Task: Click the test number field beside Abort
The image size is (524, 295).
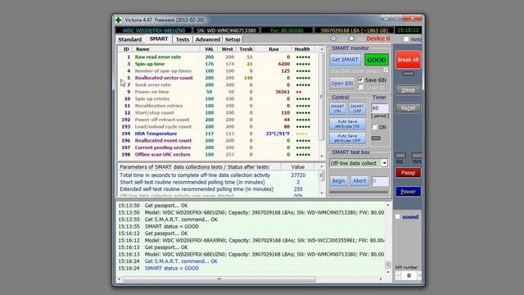Action: [380, 181]
